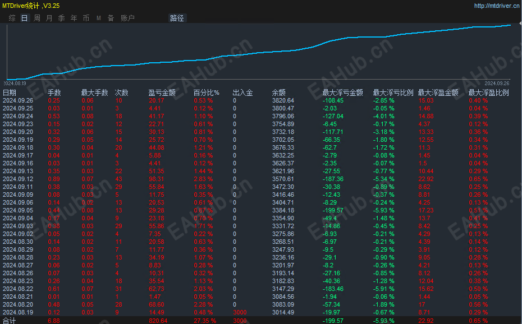Click the chart start date 2024.08.19 label

point(15,84)
